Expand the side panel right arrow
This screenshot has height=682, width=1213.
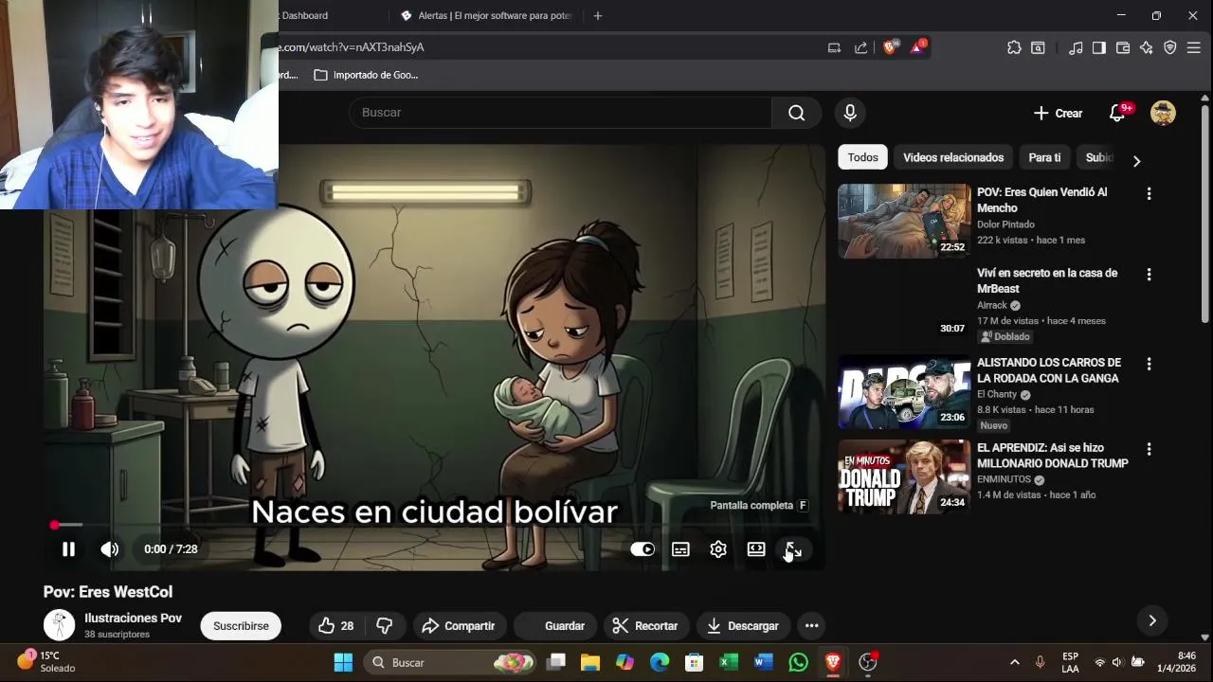point(1152,621)
